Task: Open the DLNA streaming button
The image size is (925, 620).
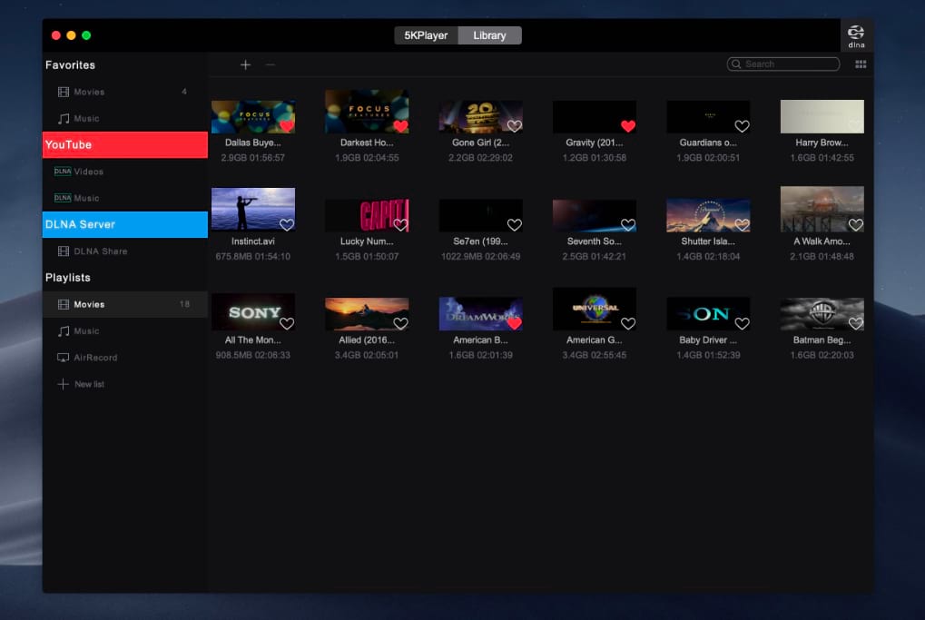Action: (x=856, y=35)
